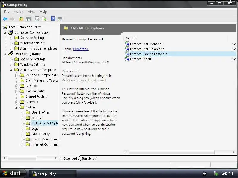Viewport: 238px width, 178px height.
Task: Click the Remove Change Password policy icon
Action: 127,54
